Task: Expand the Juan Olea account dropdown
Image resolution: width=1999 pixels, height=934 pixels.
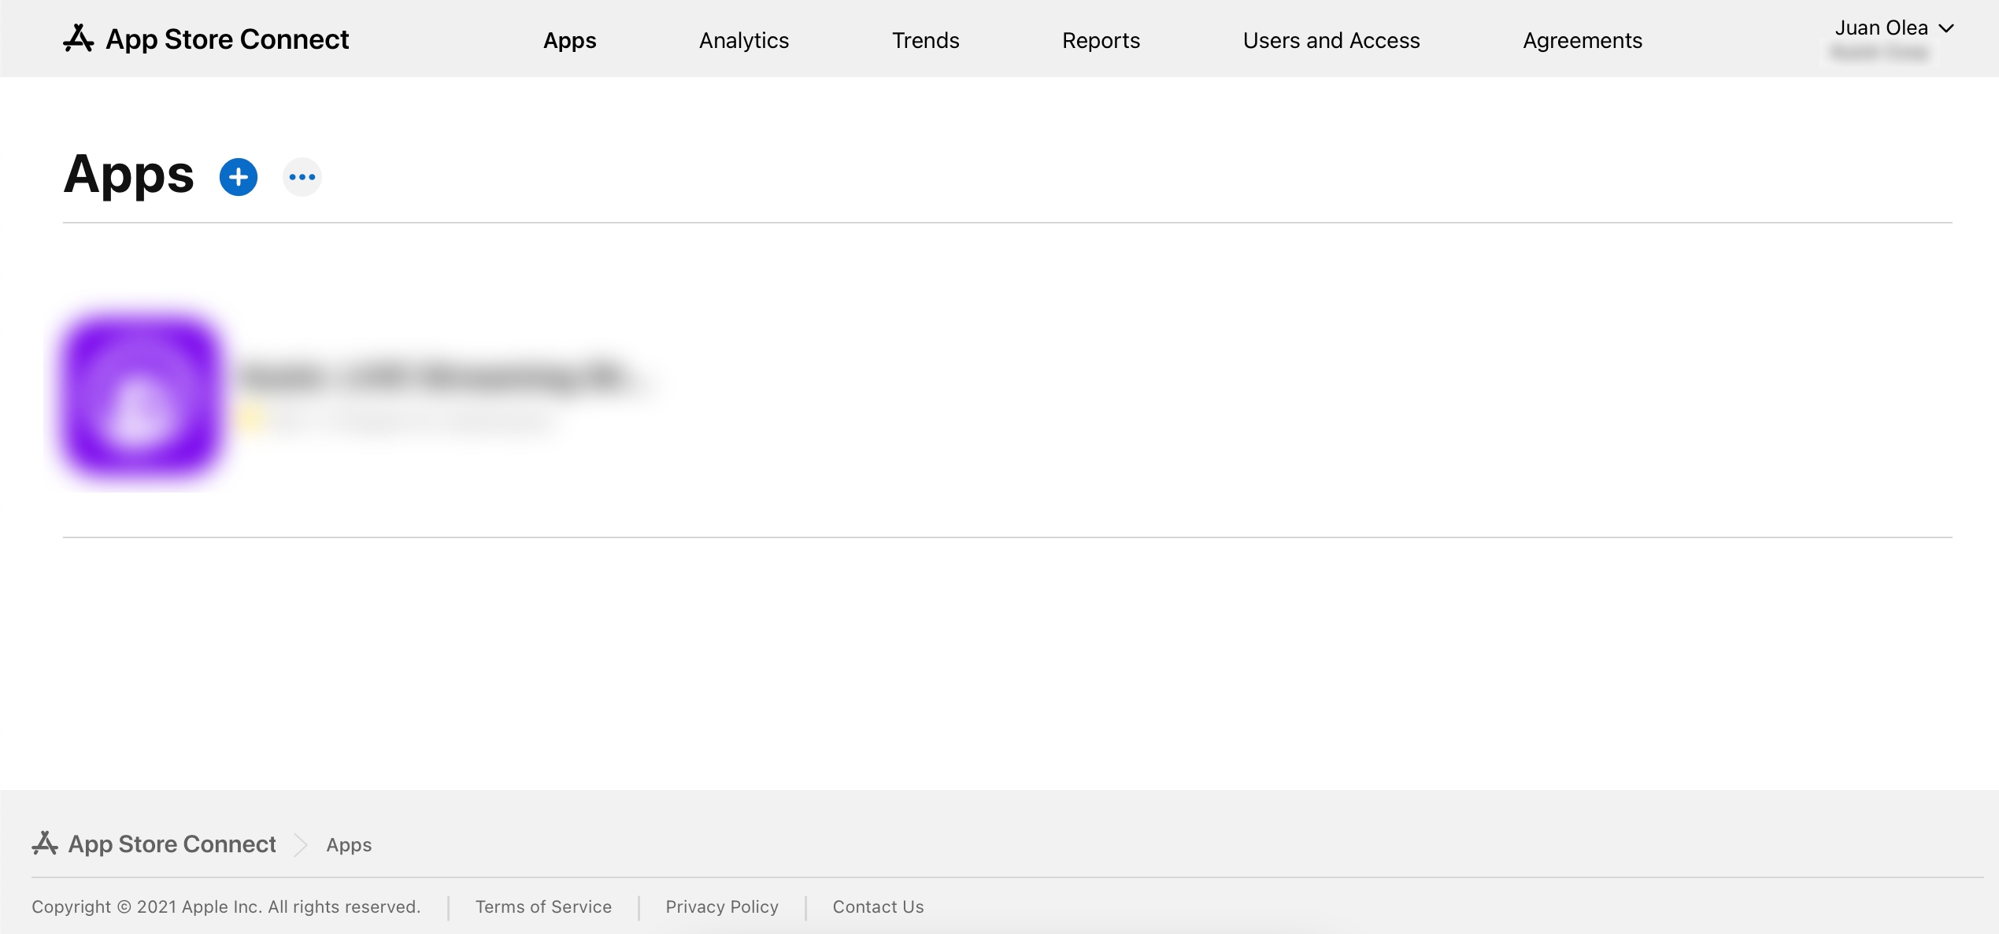Action: tap(1894, 28)
